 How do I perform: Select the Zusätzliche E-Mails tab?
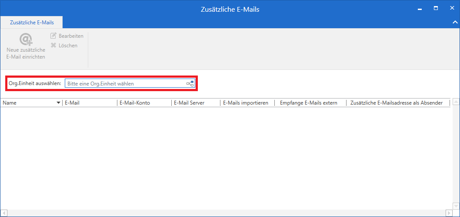coord(32,22)
